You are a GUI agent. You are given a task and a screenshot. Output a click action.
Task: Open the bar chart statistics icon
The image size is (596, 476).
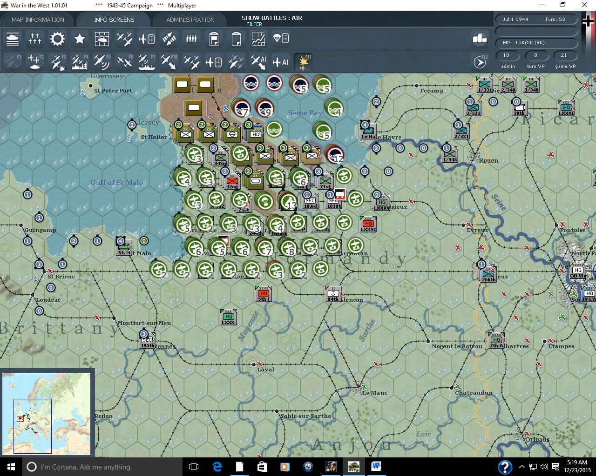[x=480, y=39]
